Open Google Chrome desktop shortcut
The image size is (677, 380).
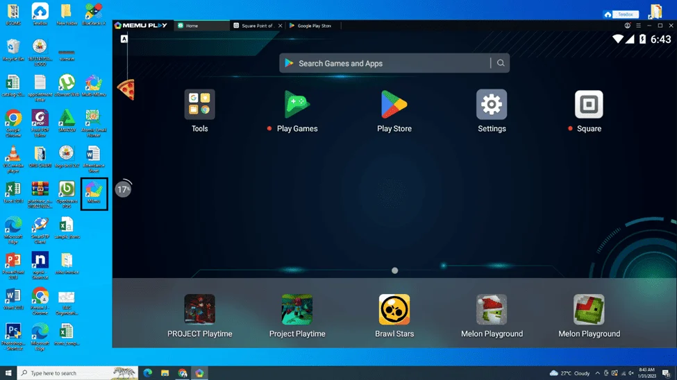tap(13, 123)
